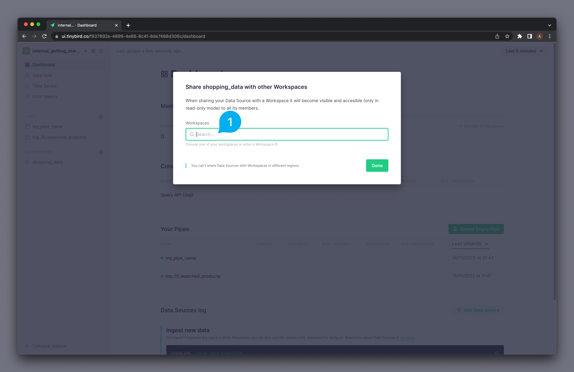This screenshot has height=372, width=574.
Task: Open a new browser tab with plus
Action: [x=128, y=25]
